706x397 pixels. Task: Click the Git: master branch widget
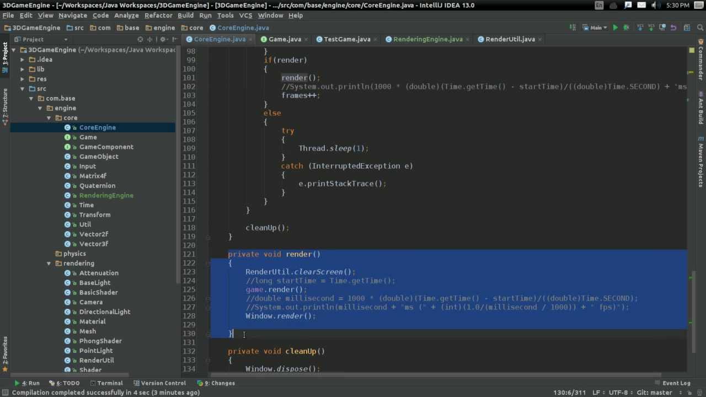pyautogui.click(x=654, y=393)
